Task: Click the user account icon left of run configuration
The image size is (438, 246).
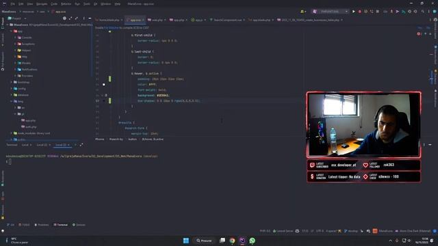Action: 302,12
